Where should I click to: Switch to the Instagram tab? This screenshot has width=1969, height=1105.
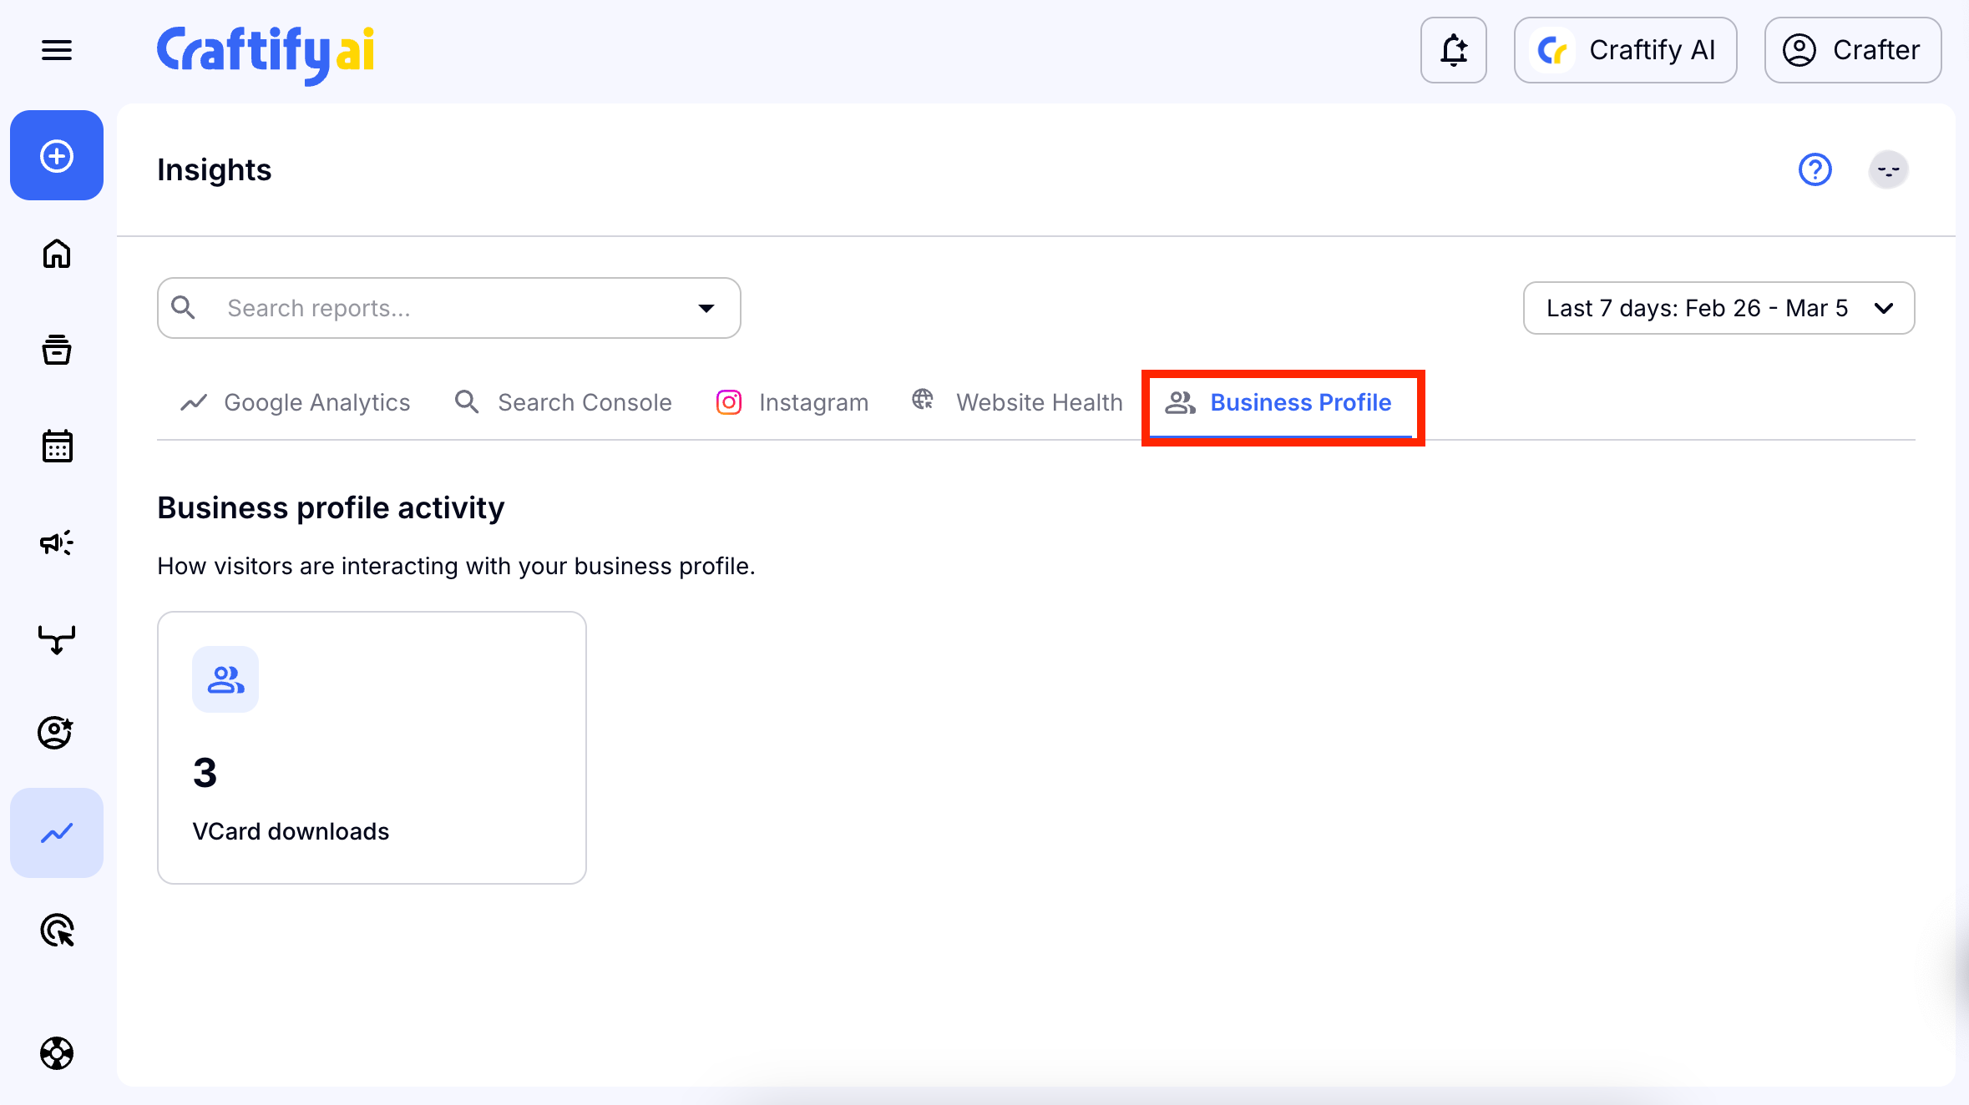792,403
